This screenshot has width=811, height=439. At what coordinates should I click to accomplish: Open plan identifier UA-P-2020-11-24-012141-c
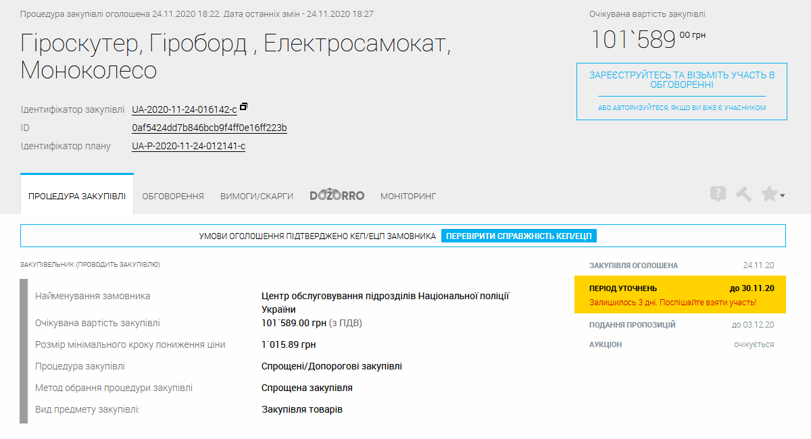click(x=187, y=145)
